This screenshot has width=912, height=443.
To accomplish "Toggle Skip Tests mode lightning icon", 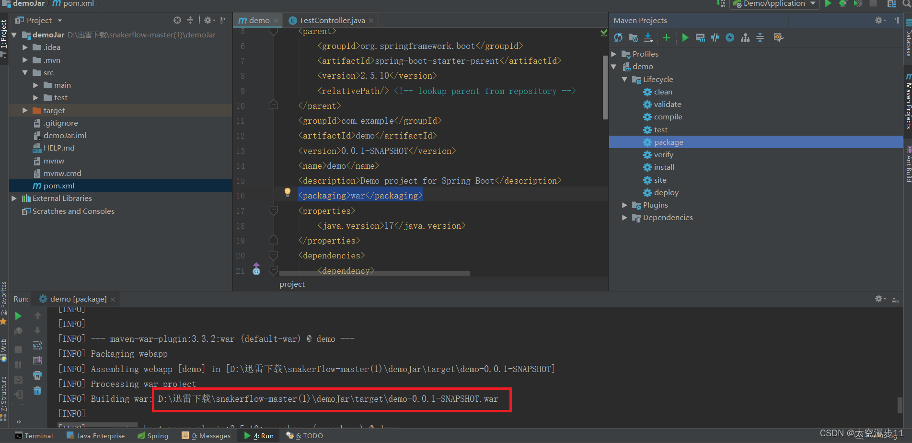I will click(x=730, y=37).
